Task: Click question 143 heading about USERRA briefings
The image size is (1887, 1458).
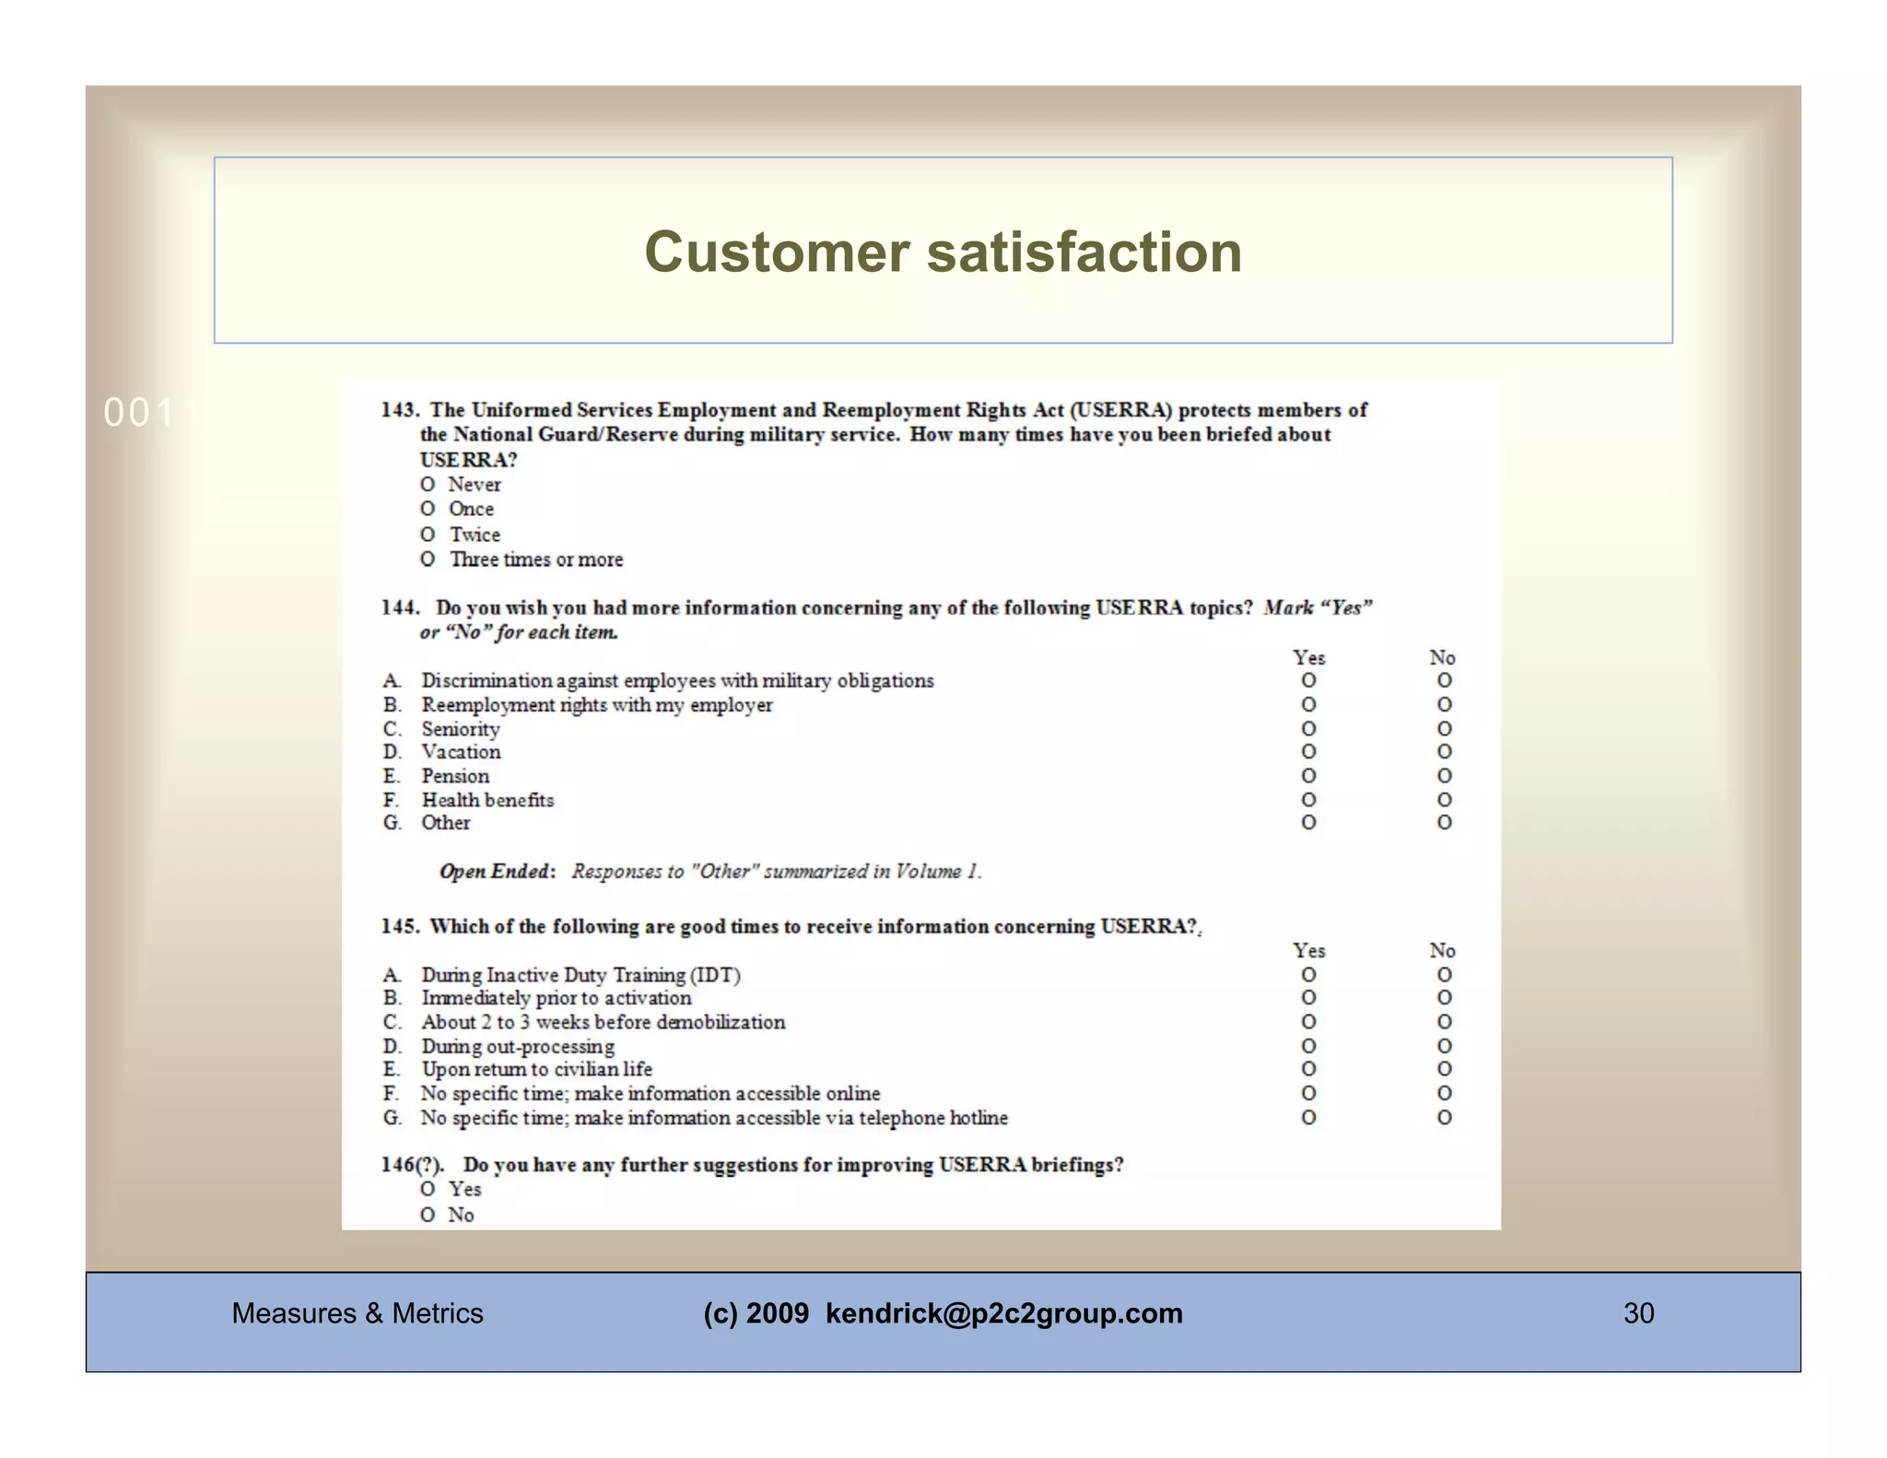Action: [874, 434]
